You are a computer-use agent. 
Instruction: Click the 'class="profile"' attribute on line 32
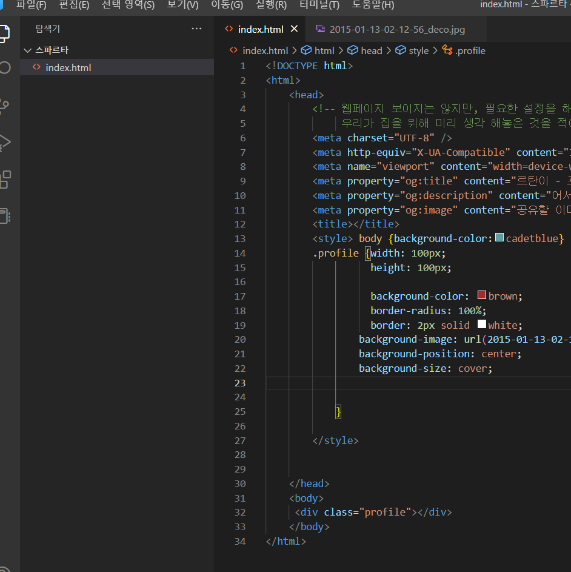pyautogui.click(x=367, y=512)
